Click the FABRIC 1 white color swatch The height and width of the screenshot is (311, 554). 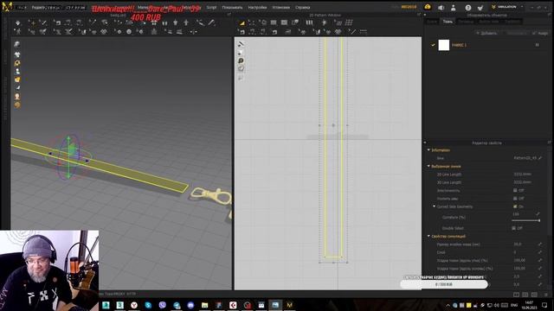tap(444, 45)
